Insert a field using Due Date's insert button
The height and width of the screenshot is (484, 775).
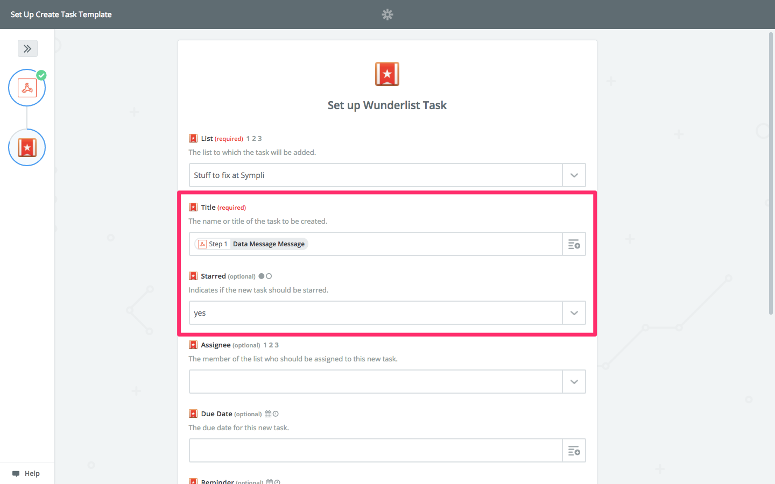574,451
